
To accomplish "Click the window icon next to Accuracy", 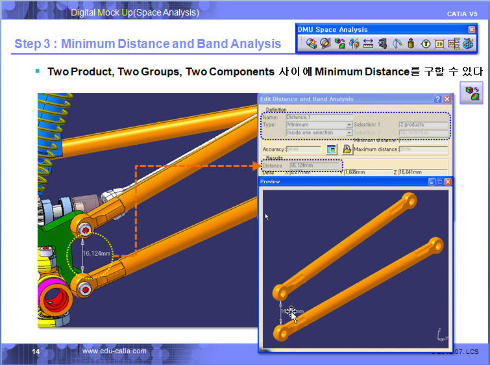I will [x=332, y=149].
